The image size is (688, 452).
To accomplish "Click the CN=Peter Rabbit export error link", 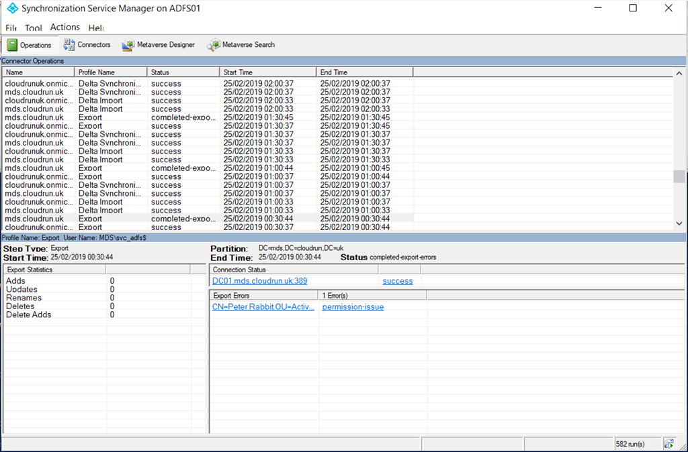I will coord(263,307).
